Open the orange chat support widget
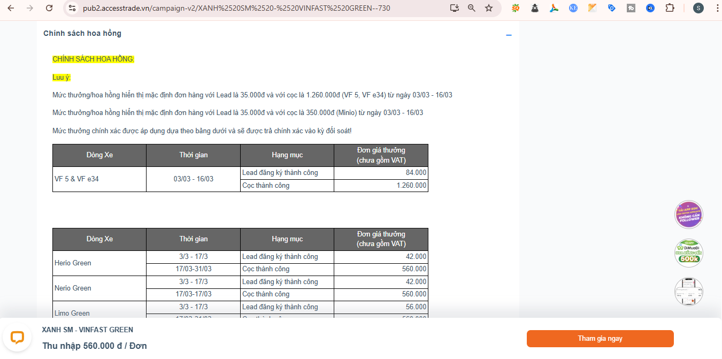The height and width of the screenshot is (359, 722). 17,337
